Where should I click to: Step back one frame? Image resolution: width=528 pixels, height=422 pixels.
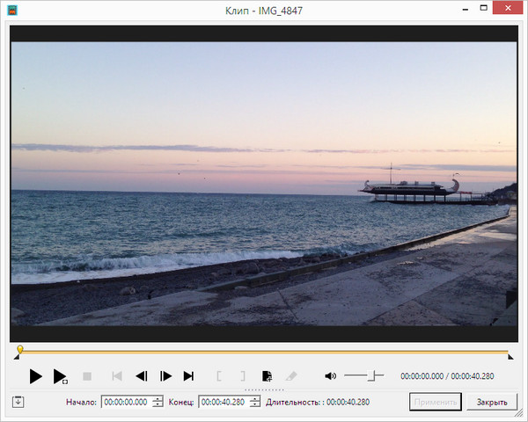tap(141, 376)
